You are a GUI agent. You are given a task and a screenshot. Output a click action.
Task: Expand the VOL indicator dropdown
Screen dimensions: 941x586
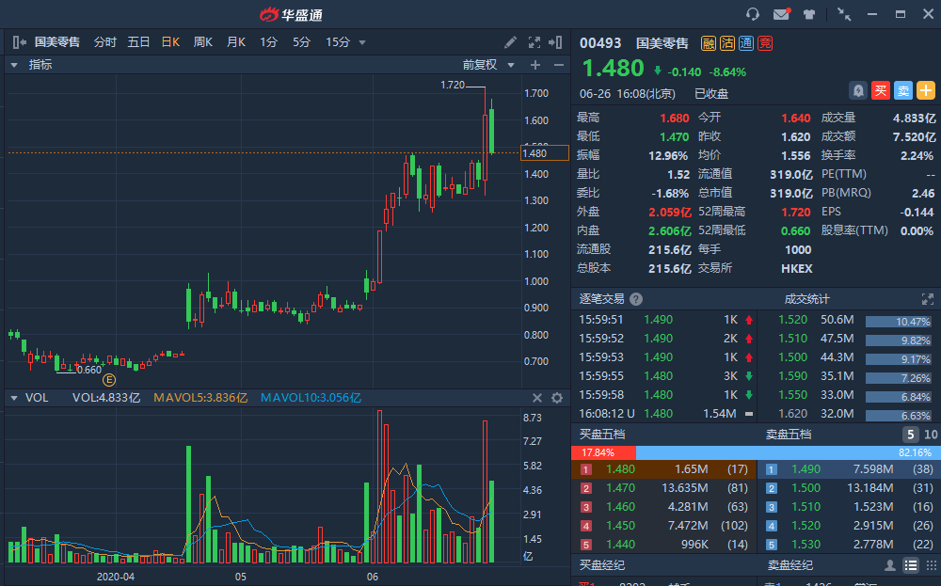coord(14,398)
